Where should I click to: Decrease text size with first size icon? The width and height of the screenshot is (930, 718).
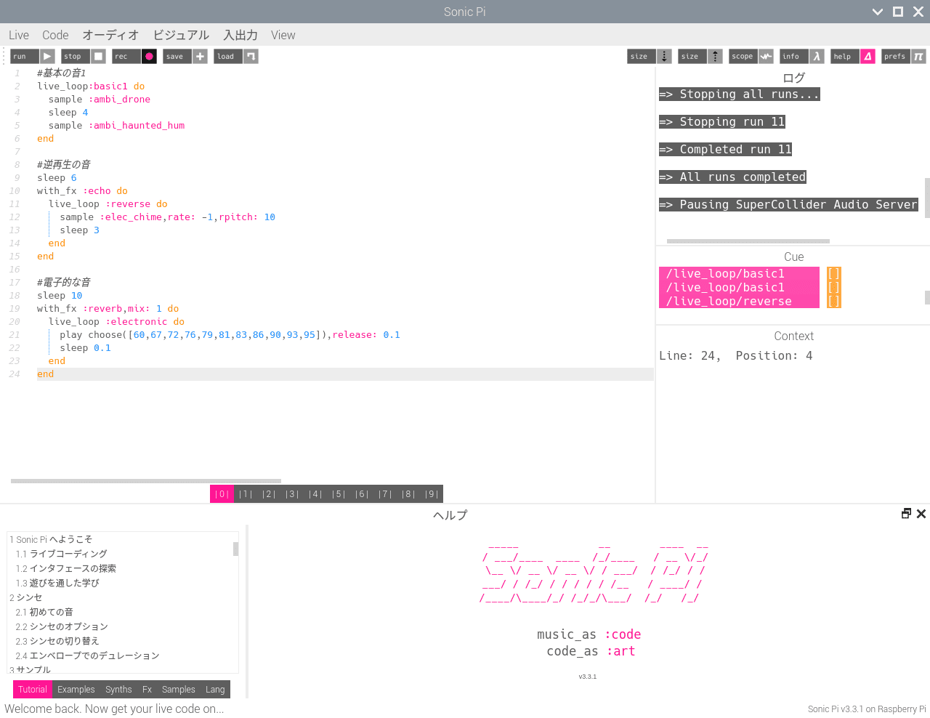click(x=664, y=56)
